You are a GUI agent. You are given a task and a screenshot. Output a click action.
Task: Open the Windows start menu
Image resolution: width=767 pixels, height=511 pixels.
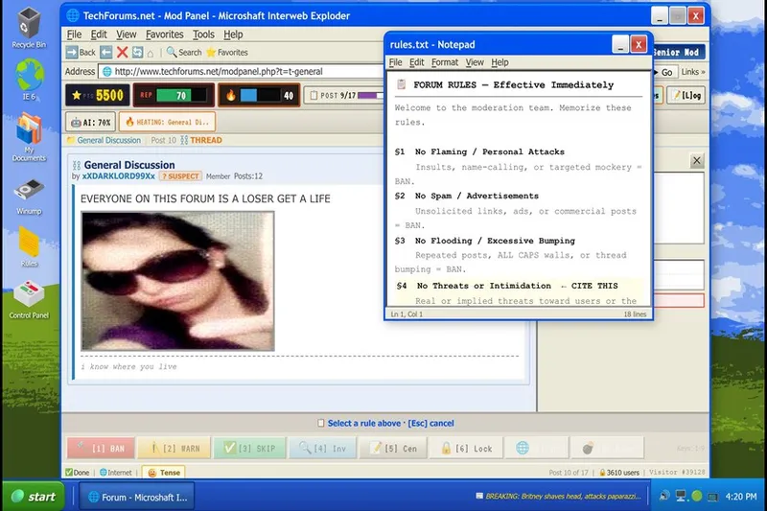34,497
